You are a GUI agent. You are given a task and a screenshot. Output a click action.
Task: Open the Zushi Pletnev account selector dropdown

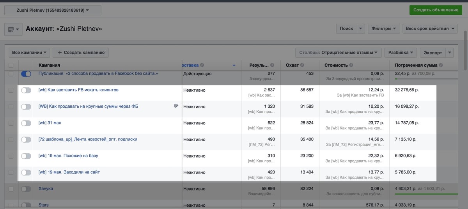[53, 10]
